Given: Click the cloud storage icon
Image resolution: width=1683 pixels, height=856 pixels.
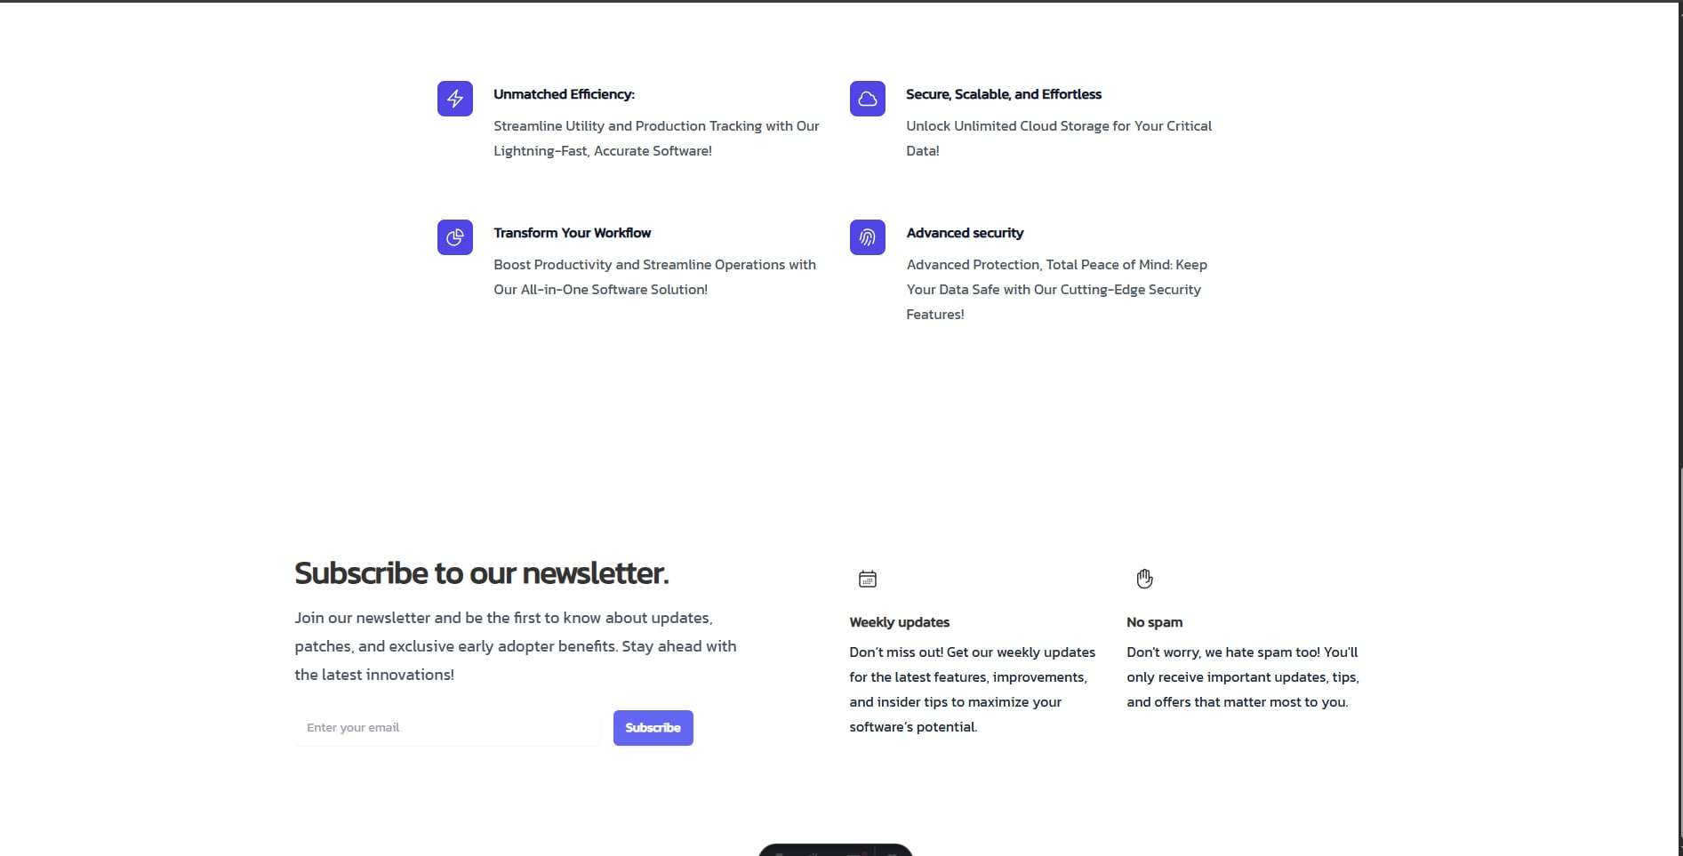Looking at the screenshot, I should pyautogui.click(x=867, y=99).
